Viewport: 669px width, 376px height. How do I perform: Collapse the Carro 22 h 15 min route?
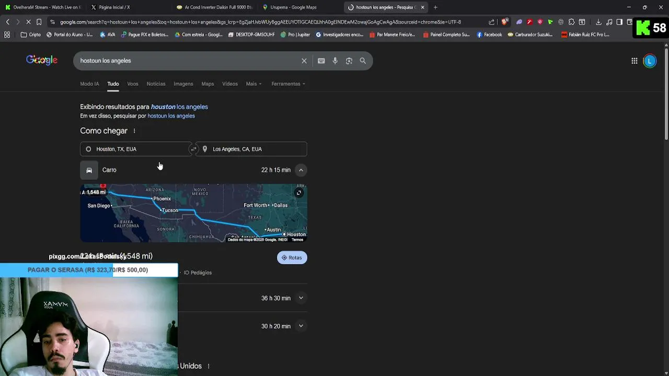click(301, 170)
